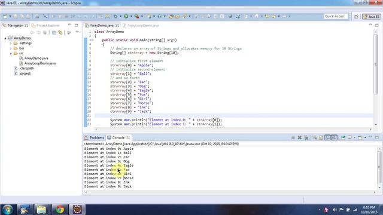Switch to the Navigator tab

pyautogui.click(x=15, y=25)
